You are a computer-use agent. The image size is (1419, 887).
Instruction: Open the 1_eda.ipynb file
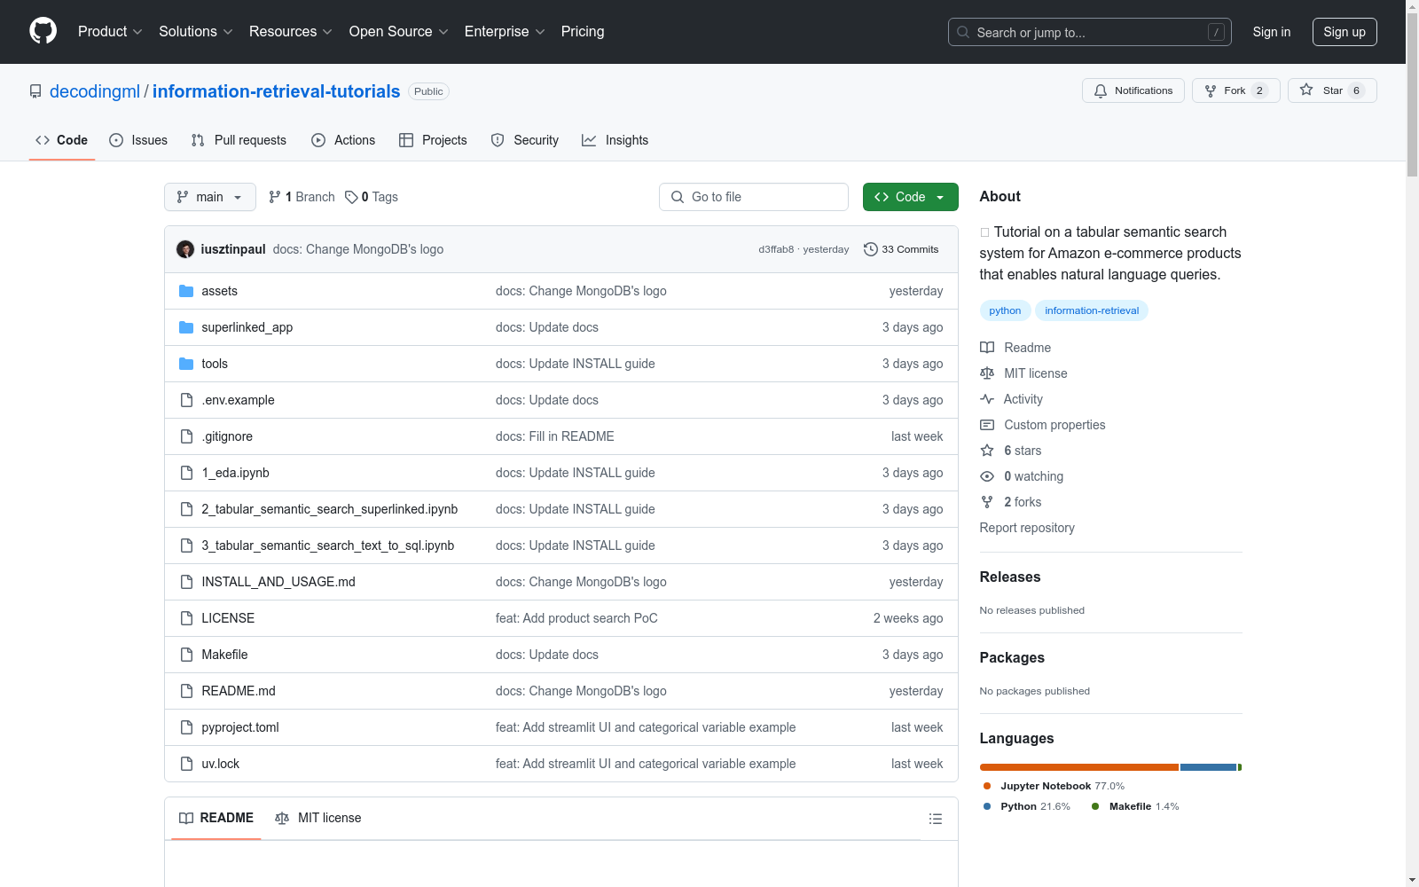tap(235, 473)
